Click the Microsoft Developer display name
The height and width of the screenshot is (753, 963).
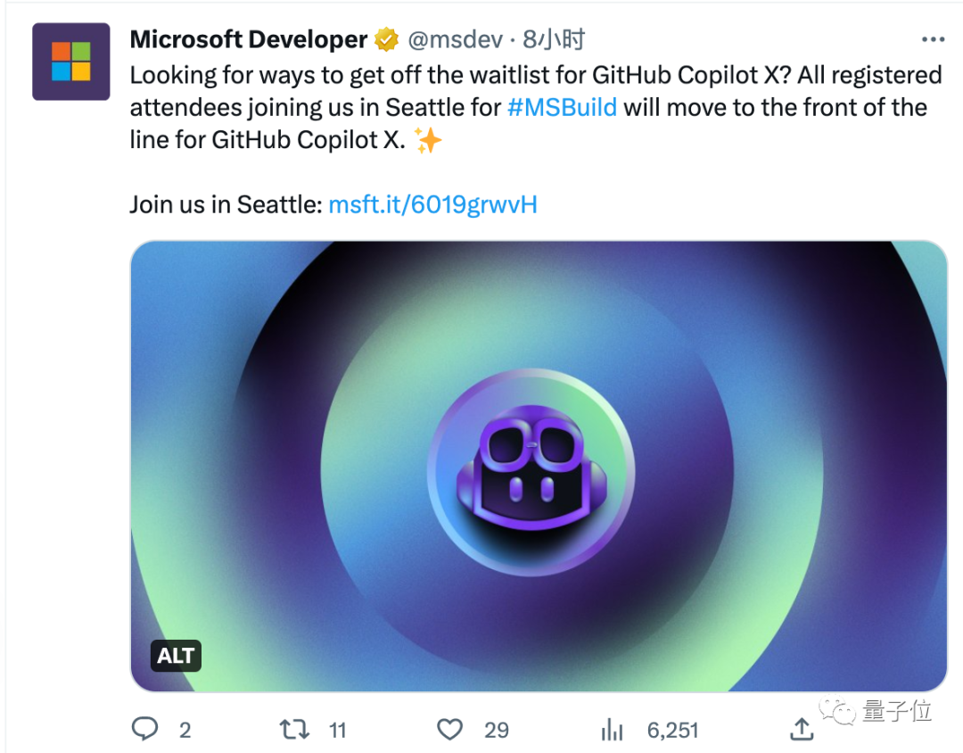pyautogui.click(x=248, y=39)
